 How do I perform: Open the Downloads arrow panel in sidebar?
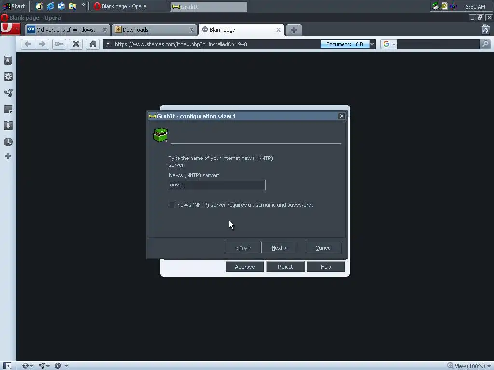pos(8,126)
